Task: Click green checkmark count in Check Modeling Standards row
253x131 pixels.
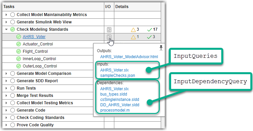Action: point(152,29)
